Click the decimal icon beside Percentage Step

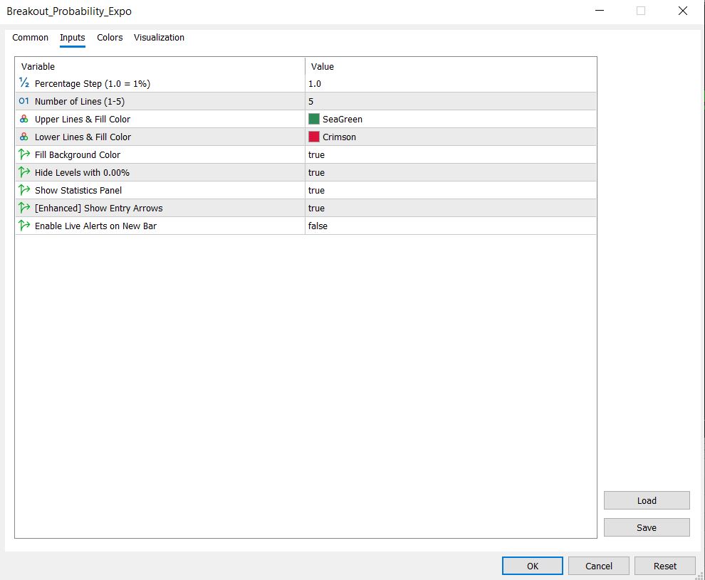coord(23,83)
